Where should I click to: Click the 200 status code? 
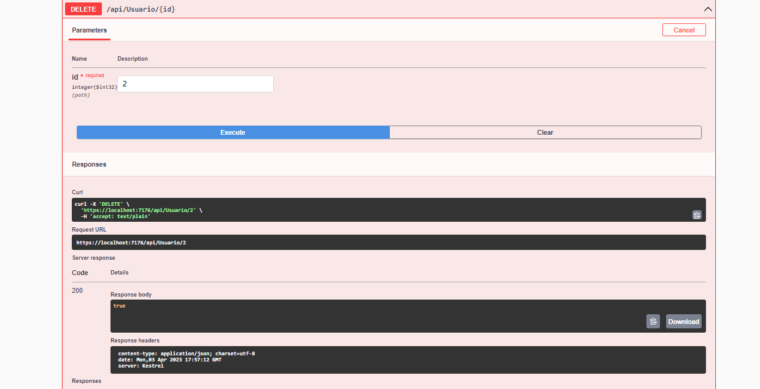tap(77, 290)
